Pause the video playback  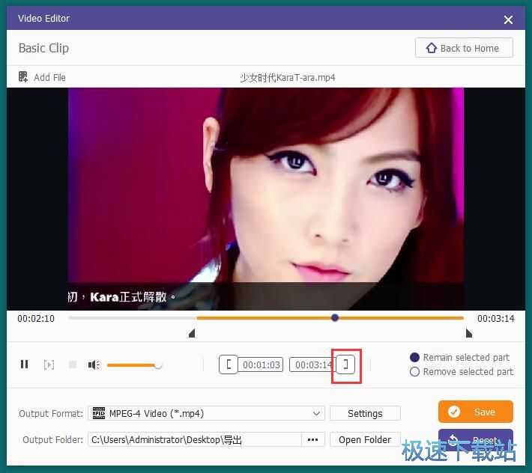click(x=25, y=364)
